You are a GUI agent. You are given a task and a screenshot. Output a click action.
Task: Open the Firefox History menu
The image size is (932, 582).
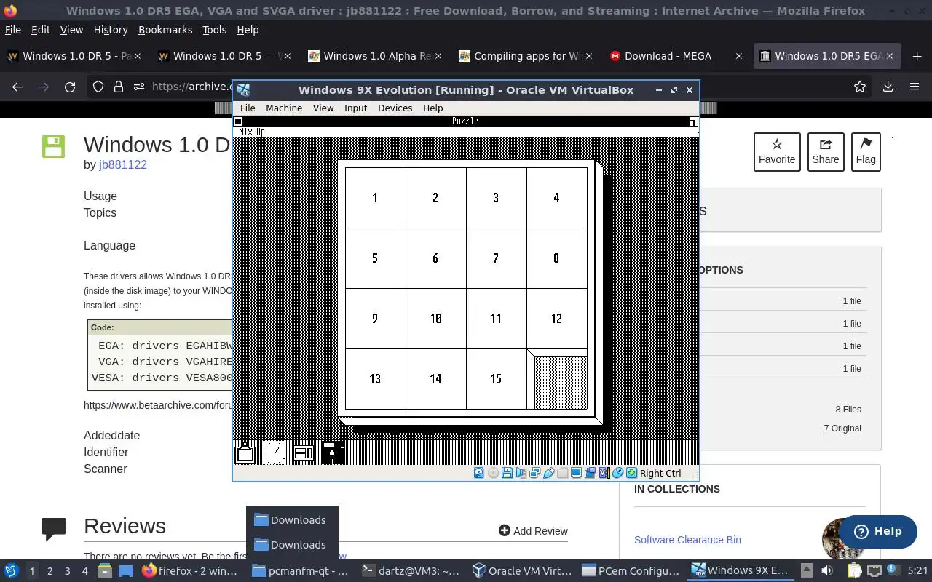(111, 30)
